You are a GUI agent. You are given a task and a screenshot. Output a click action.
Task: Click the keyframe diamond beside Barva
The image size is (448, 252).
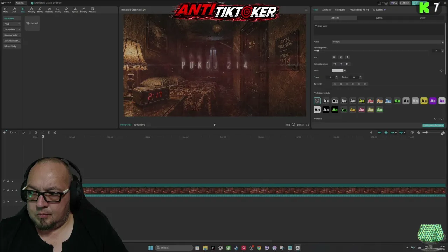pyautogui.click(x=441, y=71)
